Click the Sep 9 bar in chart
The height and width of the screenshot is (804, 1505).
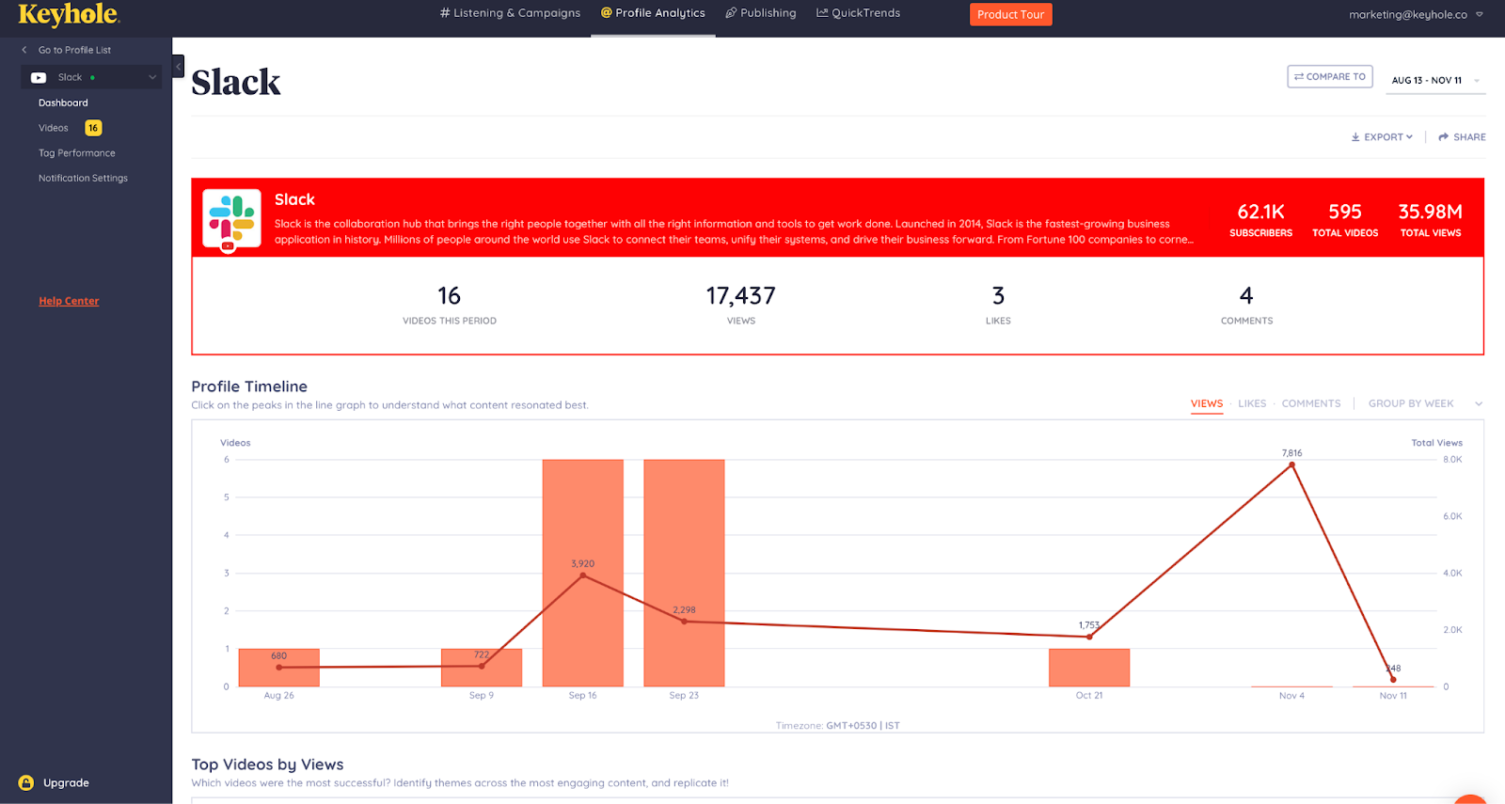[x=482, y=668]
